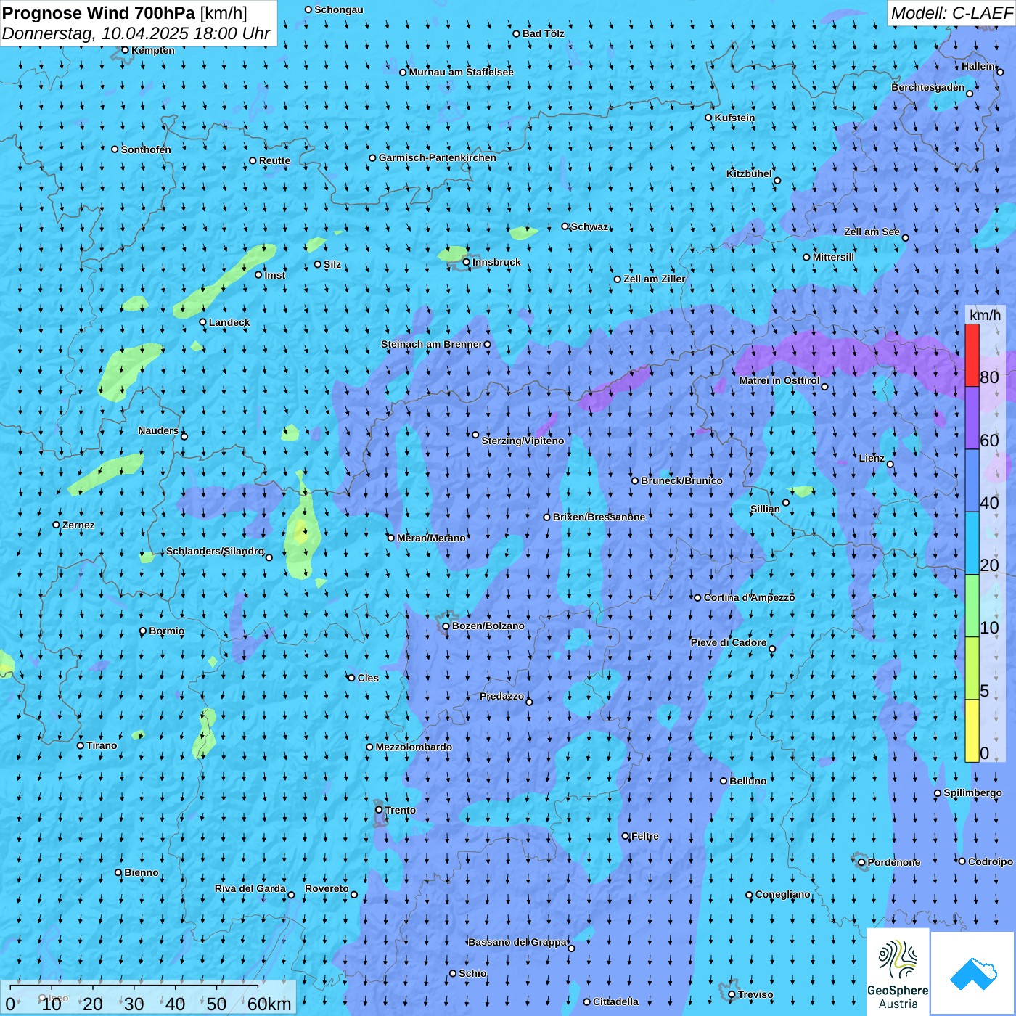Click the Cles label

368,678
